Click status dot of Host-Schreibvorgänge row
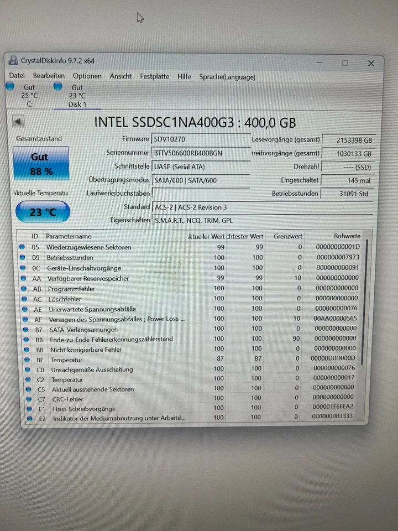398x531 pixels. click(29, 409)
